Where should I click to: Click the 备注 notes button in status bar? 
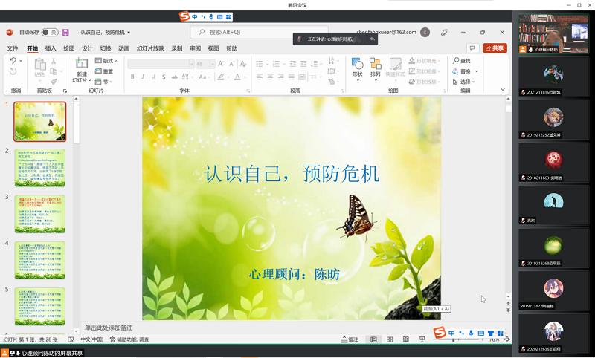350,339
